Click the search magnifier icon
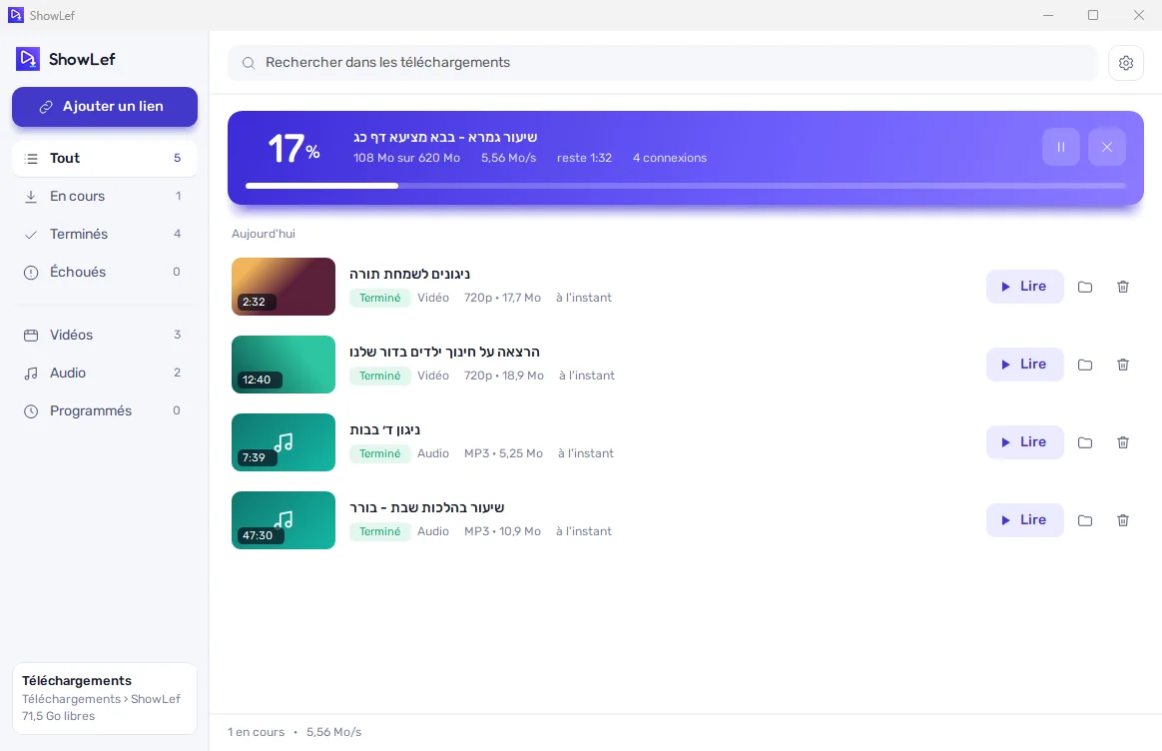The height and width of the screenshot is (751, 1162). 249,63
